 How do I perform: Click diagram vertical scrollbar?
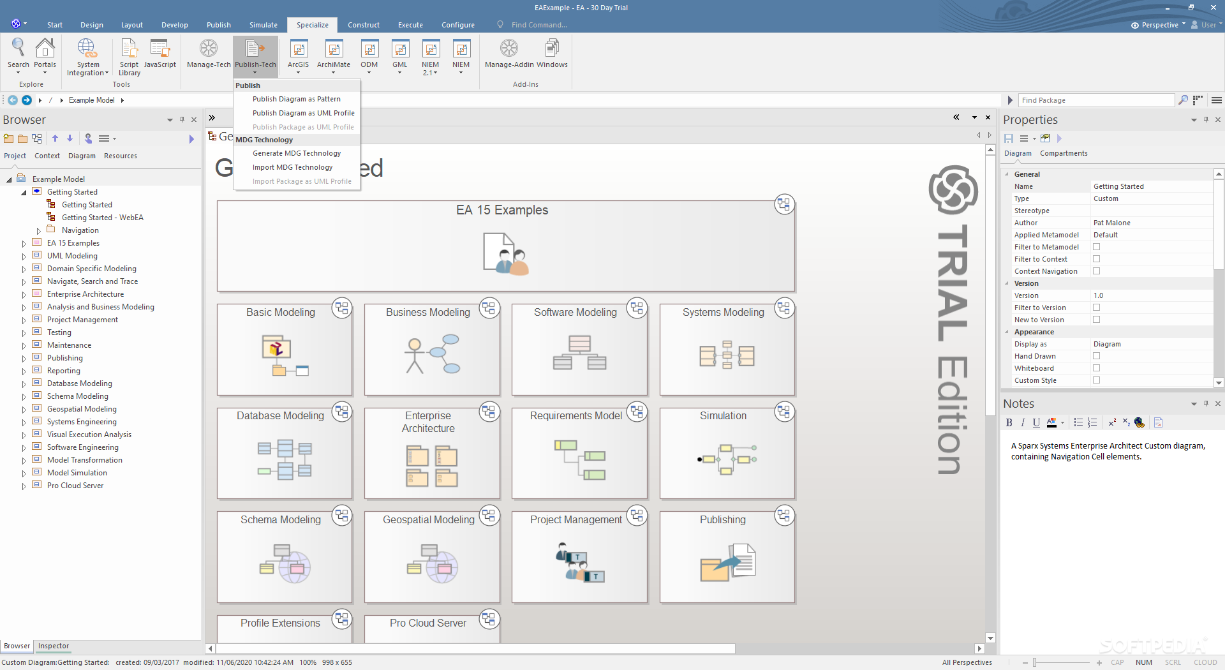pyautogui.click(x=990, y=284)
